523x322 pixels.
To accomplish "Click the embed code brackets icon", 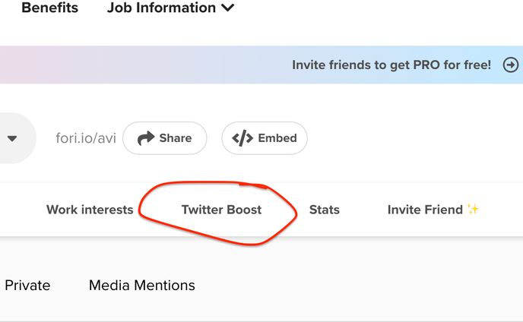I will click(x=242, y=138).
